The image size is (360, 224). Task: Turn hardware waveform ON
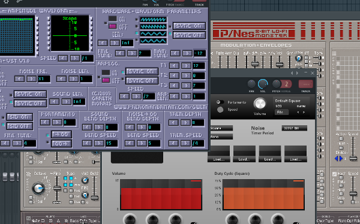[x=113, y=19]
